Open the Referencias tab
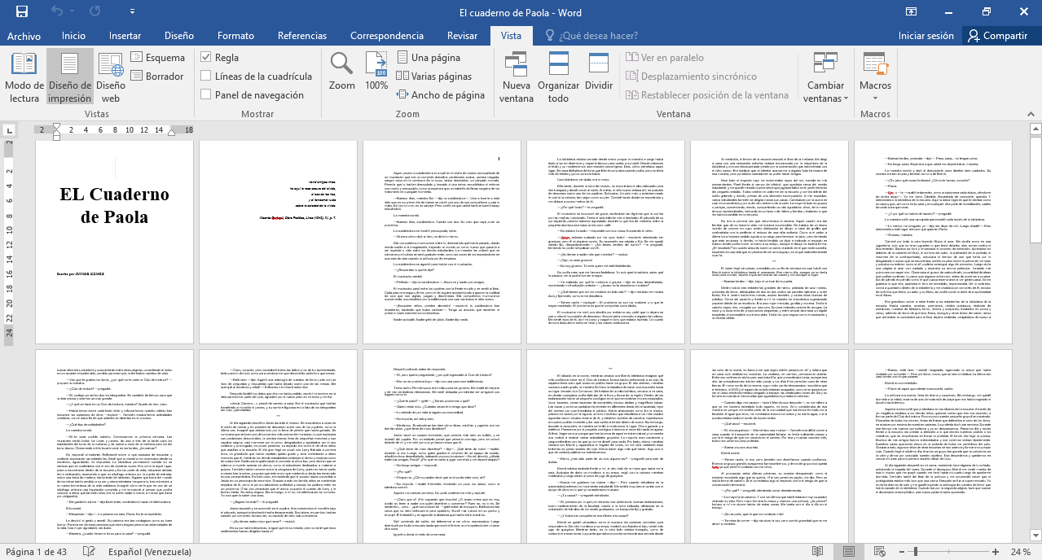The width and height of the screenshot is (1042, 560). click(x=302, y=36)
